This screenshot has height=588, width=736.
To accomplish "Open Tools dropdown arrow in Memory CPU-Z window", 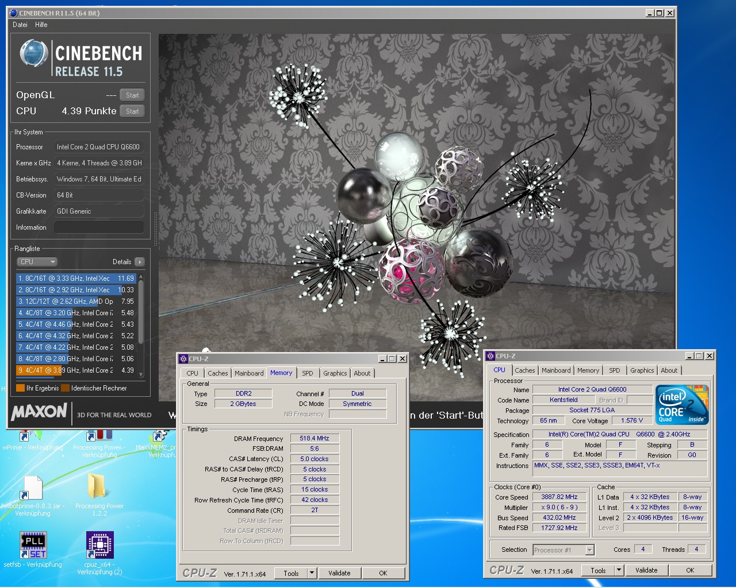I will coord(312,573).
